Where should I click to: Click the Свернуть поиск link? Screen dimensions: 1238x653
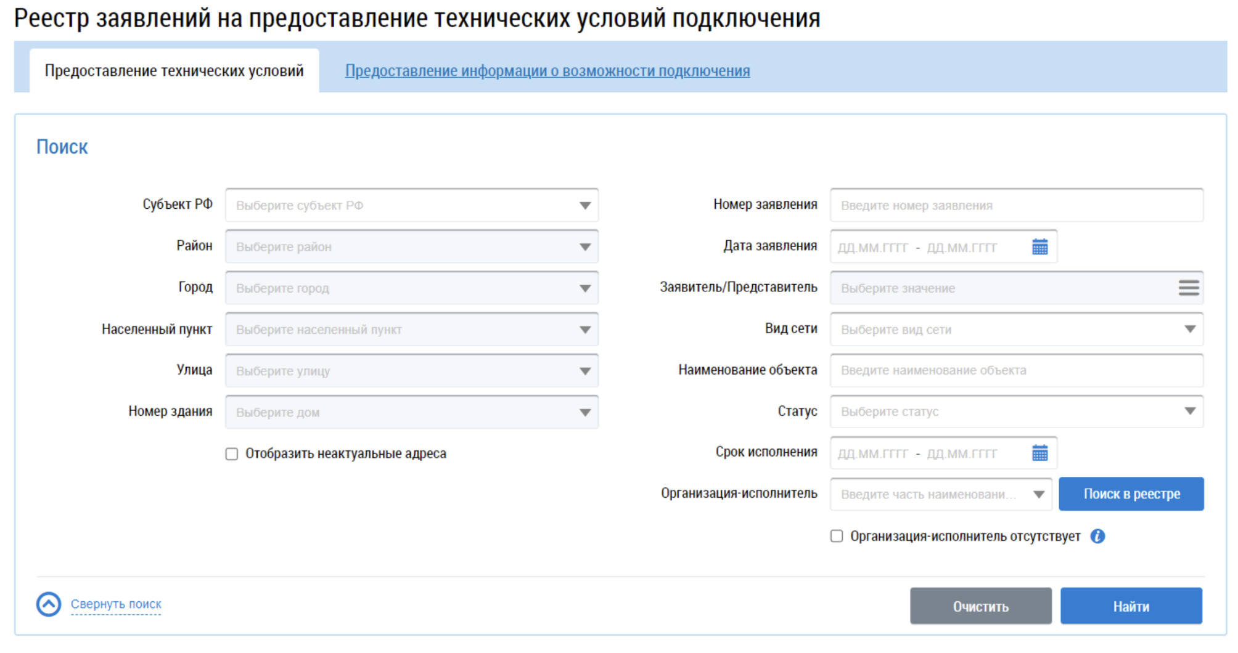116,604
